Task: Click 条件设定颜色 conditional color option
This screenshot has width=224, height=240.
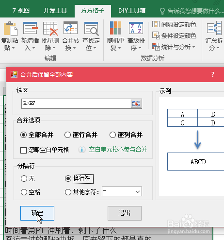Action: [x=174, y=35]
